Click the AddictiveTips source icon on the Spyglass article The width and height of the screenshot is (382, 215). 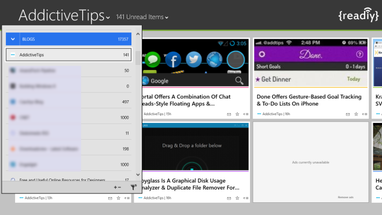(140, 198)
